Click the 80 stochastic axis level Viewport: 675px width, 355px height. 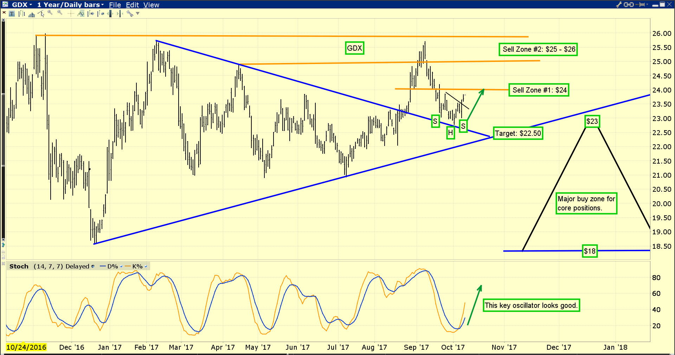click(x=656, y=278)
